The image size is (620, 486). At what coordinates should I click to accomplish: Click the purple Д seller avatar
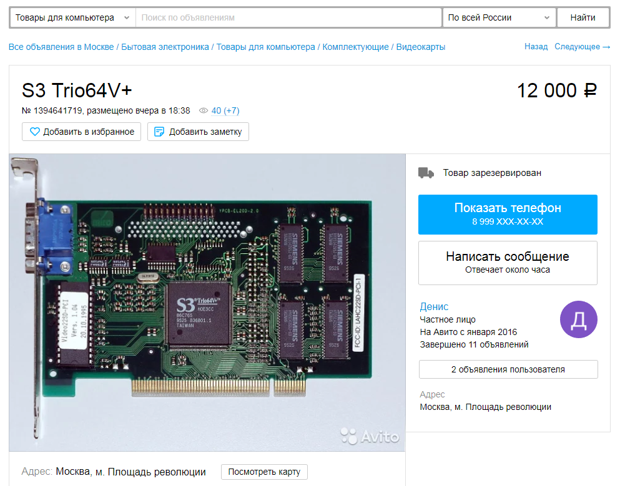pyautogui.click(x=579, y=319)
